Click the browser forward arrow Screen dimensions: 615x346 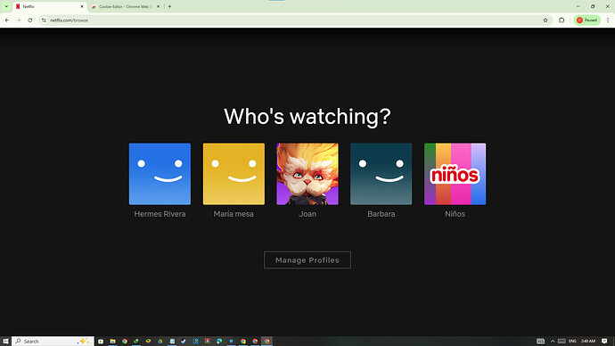(x=19, y=20)
